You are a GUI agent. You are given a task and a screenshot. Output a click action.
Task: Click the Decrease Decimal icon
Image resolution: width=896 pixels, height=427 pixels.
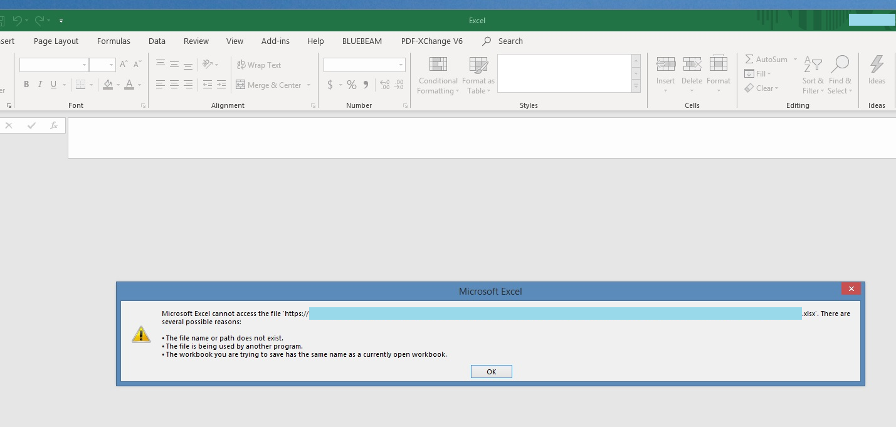click(399, 85)
